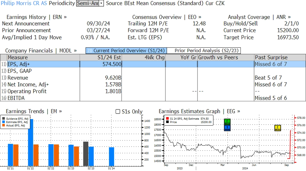Image resolution: width=306 pixels, height=171 pixels.
Task: Click the 4Wk Chg column header
Action: click(143, 57)
